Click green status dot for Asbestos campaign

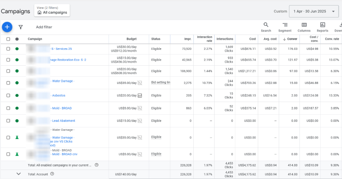coord(17,95)
